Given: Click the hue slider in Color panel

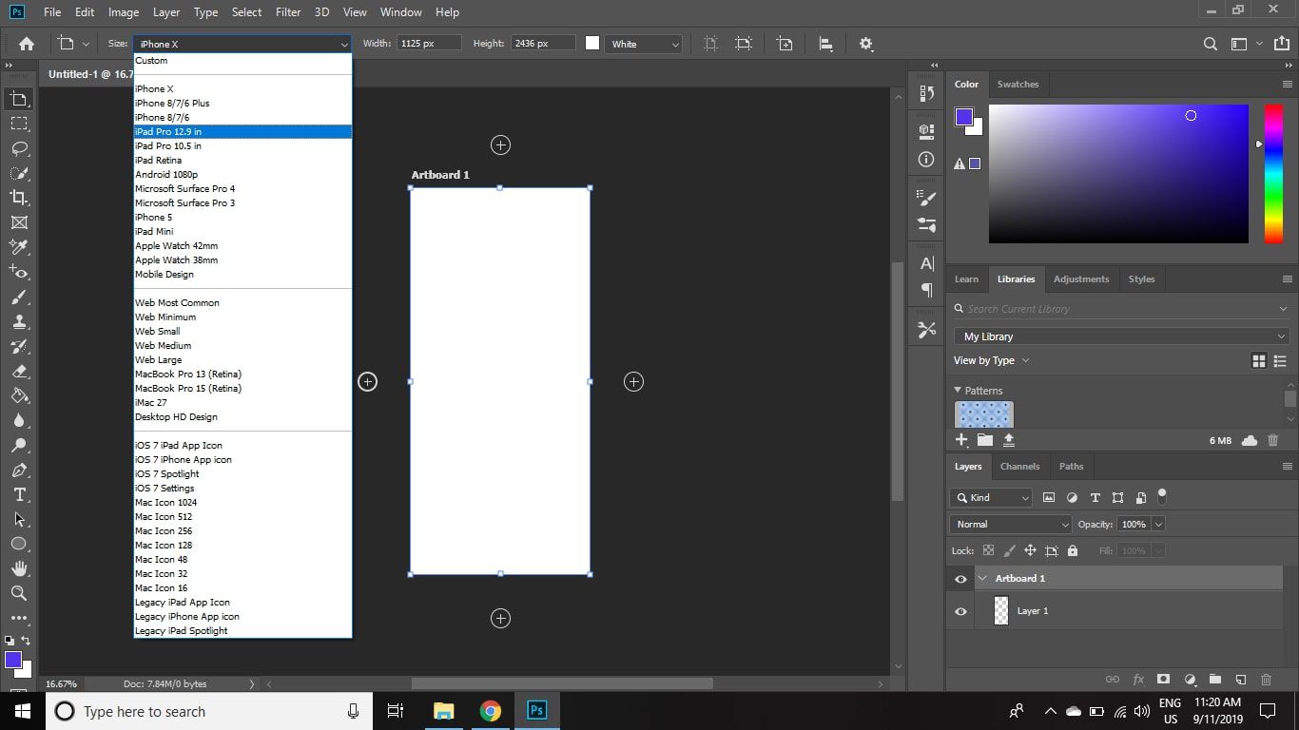Looking at the screenshot, I should (1273, 174).
